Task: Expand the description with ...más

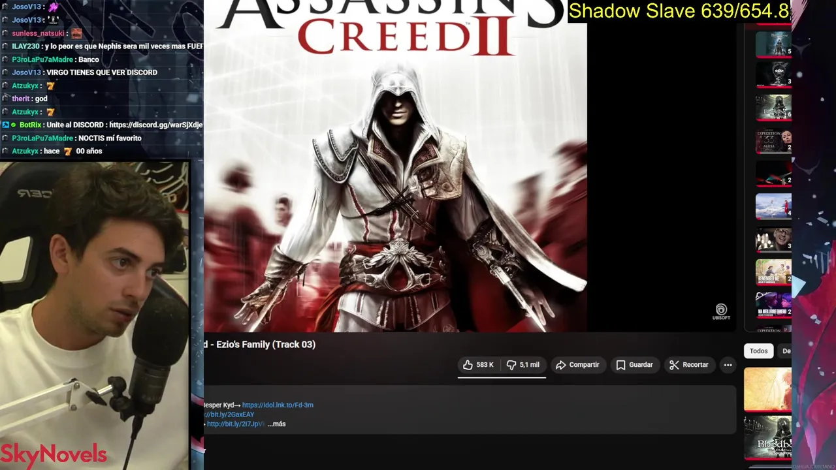Action: coord(276,424)
